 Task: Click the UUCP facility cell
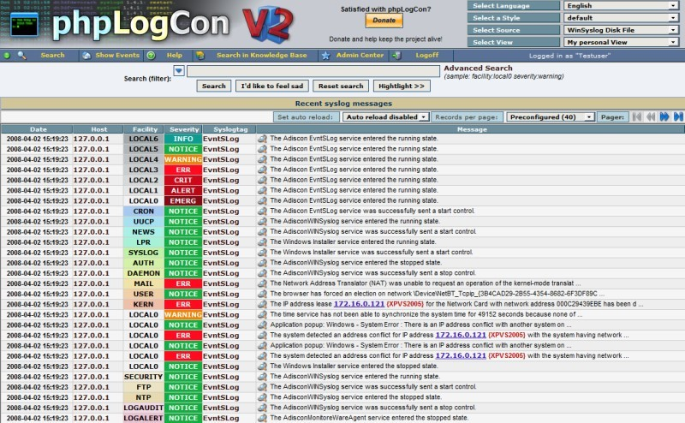pos(143,222)
